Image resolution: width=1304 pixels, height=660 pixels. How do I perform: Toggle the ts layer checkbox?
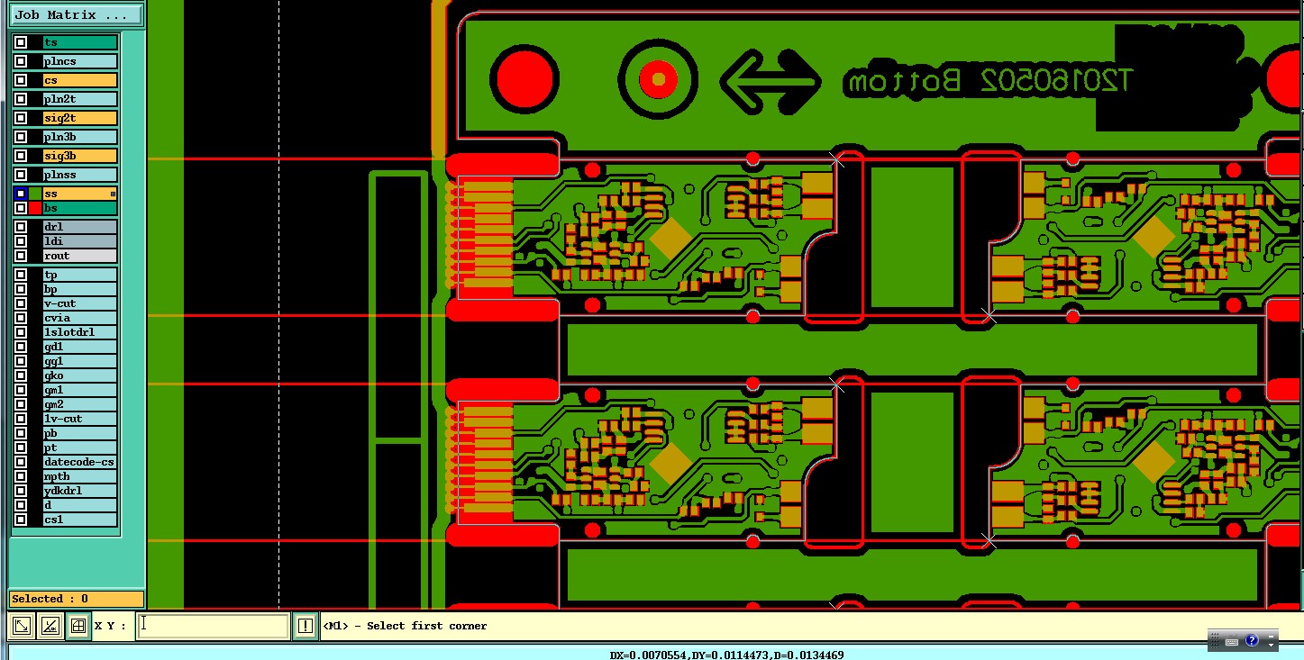pos(21,42)
